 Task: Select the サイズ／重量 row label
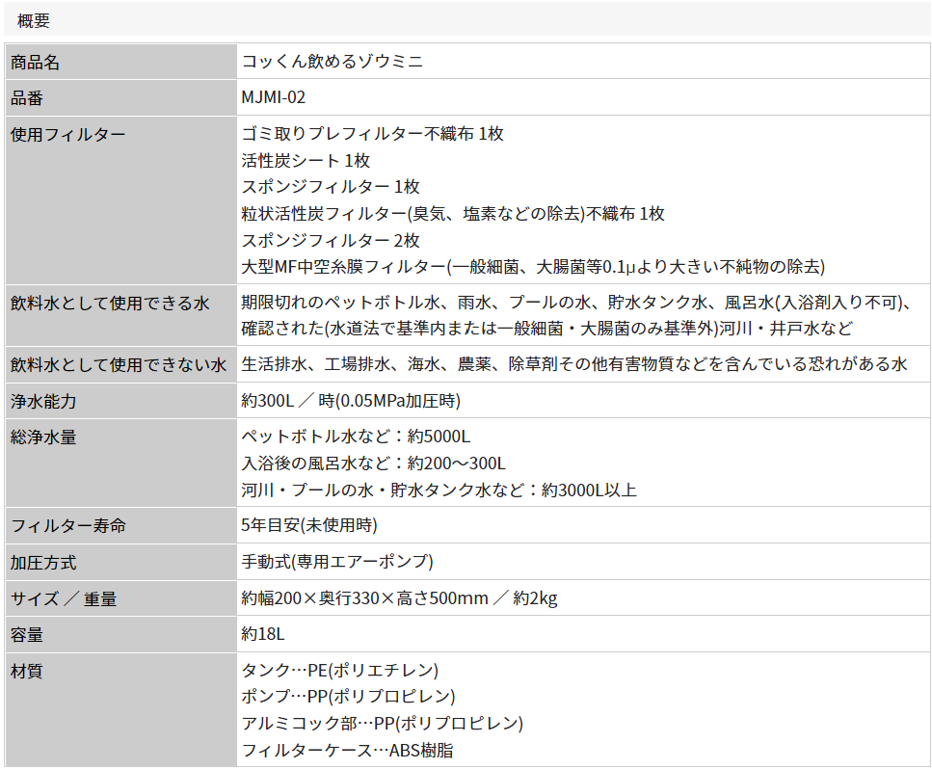(x=63, y=599)
